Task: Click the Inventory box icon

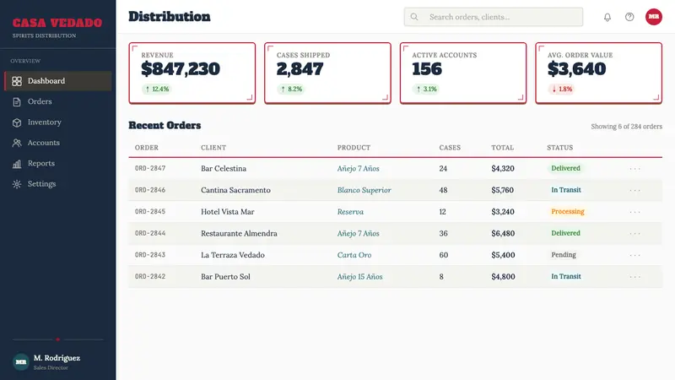Action: pyautogui.click(x=17, y=122)
